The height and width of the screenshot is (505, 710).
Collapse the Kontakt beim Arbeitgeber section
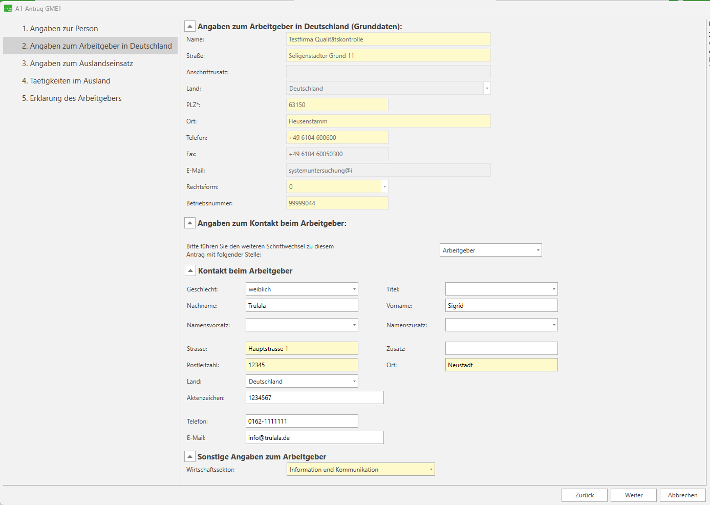pyautogui.click(x=190, y=271)
